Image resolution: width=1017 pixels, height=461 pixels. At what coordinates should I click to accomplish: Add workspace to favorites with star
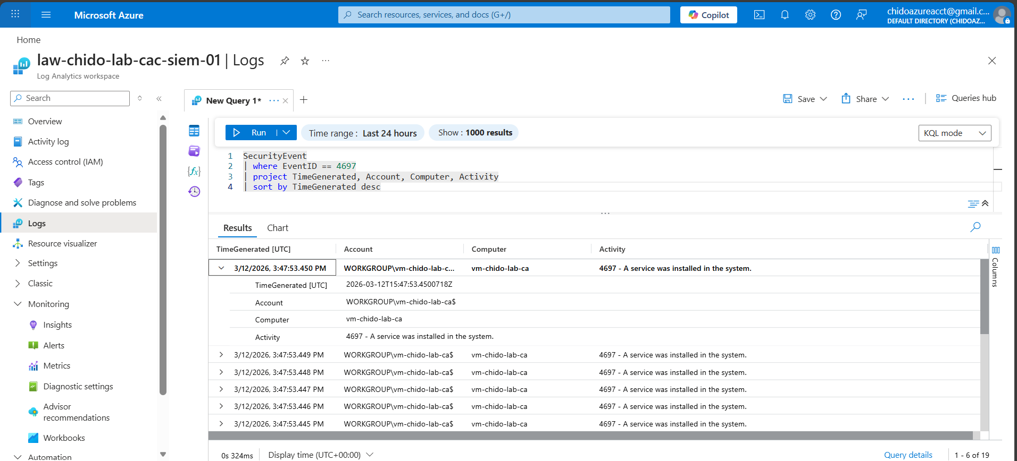pos(305,61)
